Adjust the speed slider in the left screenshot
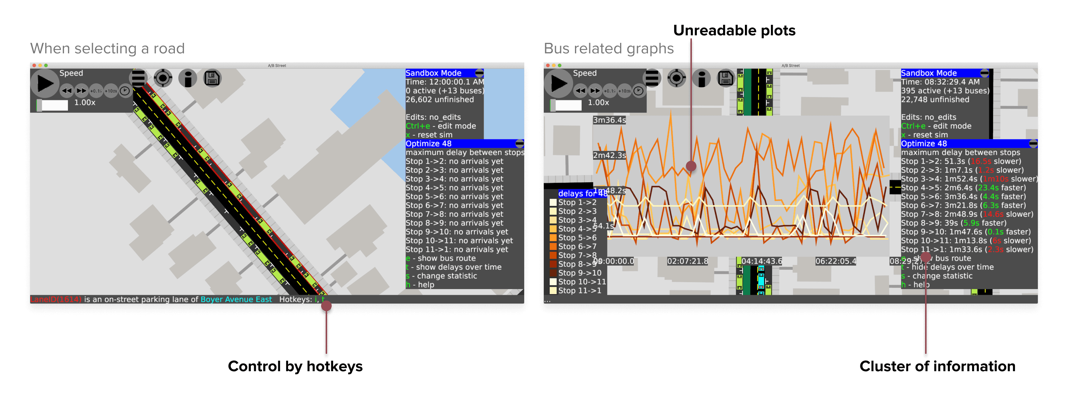The height and width of the screenshot is (393, 1083). [x=53, y=105]
